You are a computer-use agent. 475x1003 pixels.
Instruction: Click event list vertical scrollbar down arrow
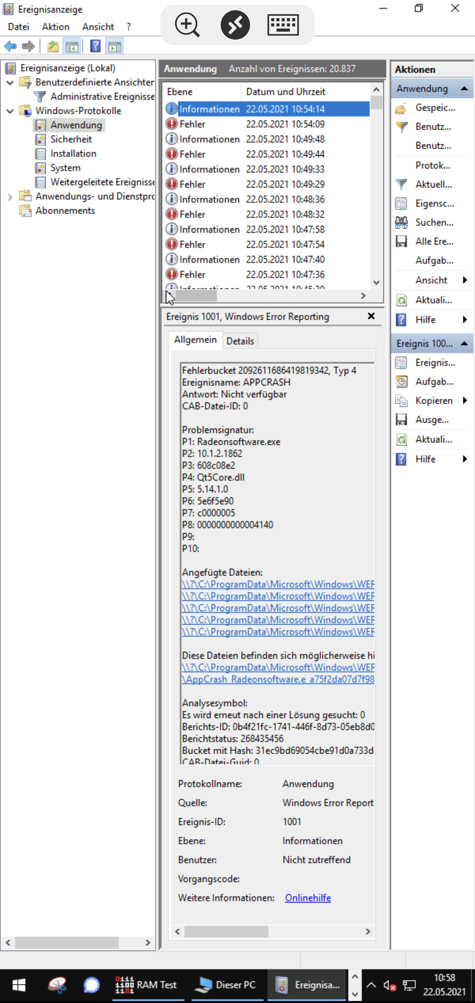[376, 282]
